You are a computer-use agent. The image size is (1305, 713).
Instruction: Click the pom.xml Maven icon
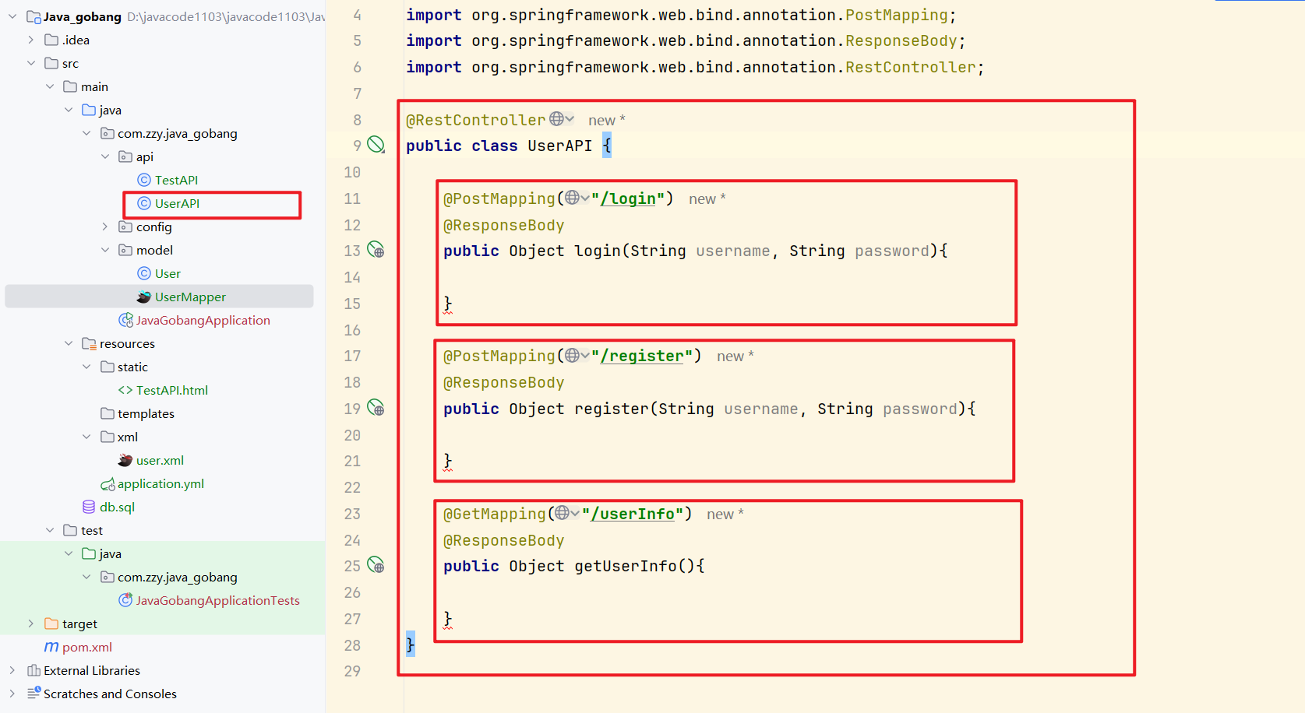[51, 647]
